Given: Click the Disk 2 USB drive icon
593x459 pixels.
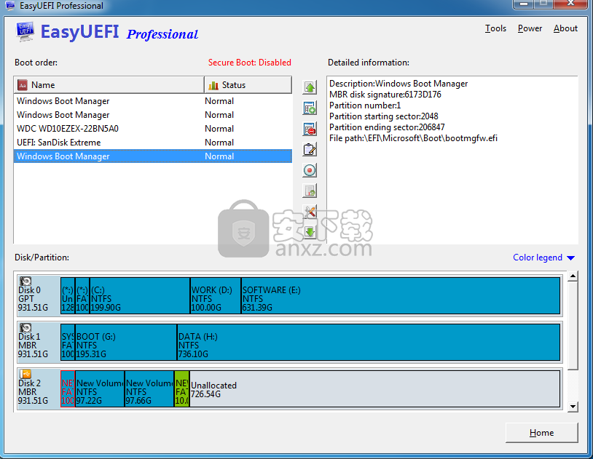Looking at the screenshot, I should click(x=25, y=374).
